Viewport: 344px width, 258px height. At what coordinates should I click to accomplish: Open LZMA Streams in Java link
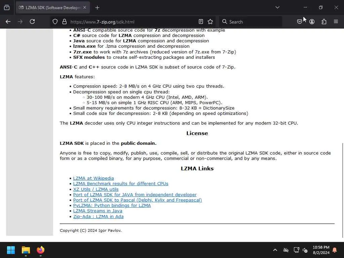(98, 211)
